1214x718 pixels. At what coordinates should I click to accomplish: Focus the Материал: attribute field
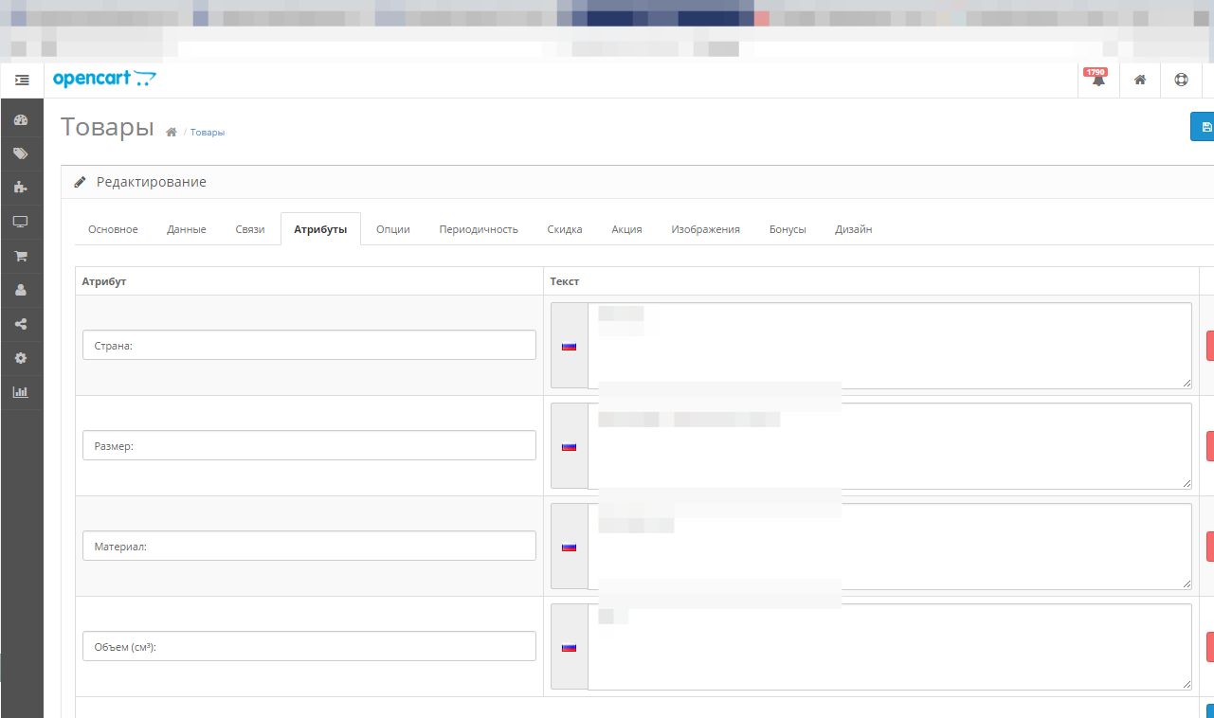pos(309,546)
